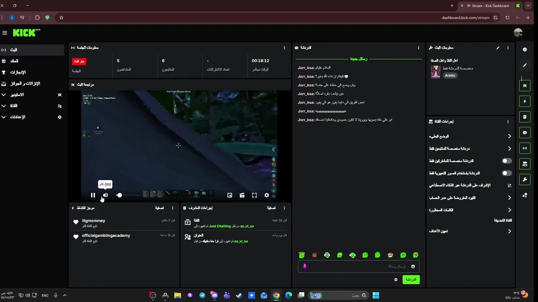
Task: Open moderator actions panel three-dot menu
Action: click(x=284, y=208)
